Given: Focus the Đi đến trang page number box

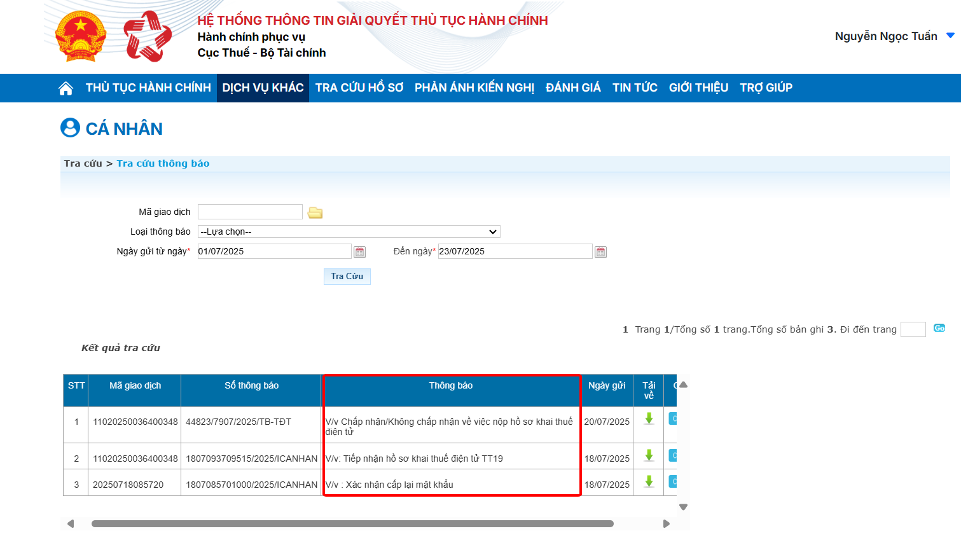Looking at the screenshot, I should (x=913, y=329).
